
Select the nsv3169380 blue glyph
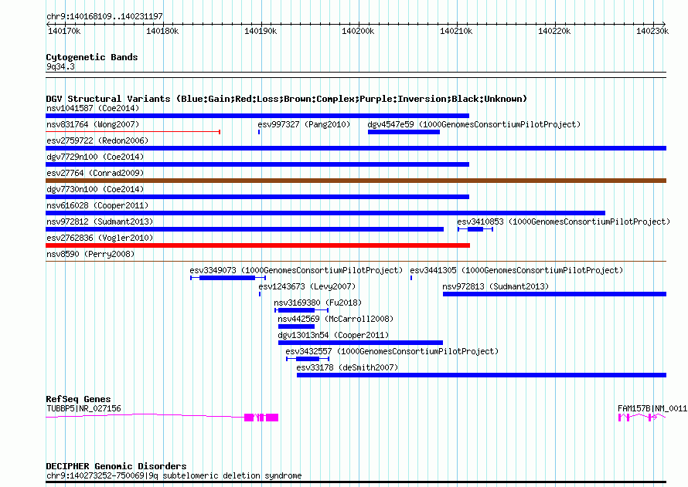301,310
